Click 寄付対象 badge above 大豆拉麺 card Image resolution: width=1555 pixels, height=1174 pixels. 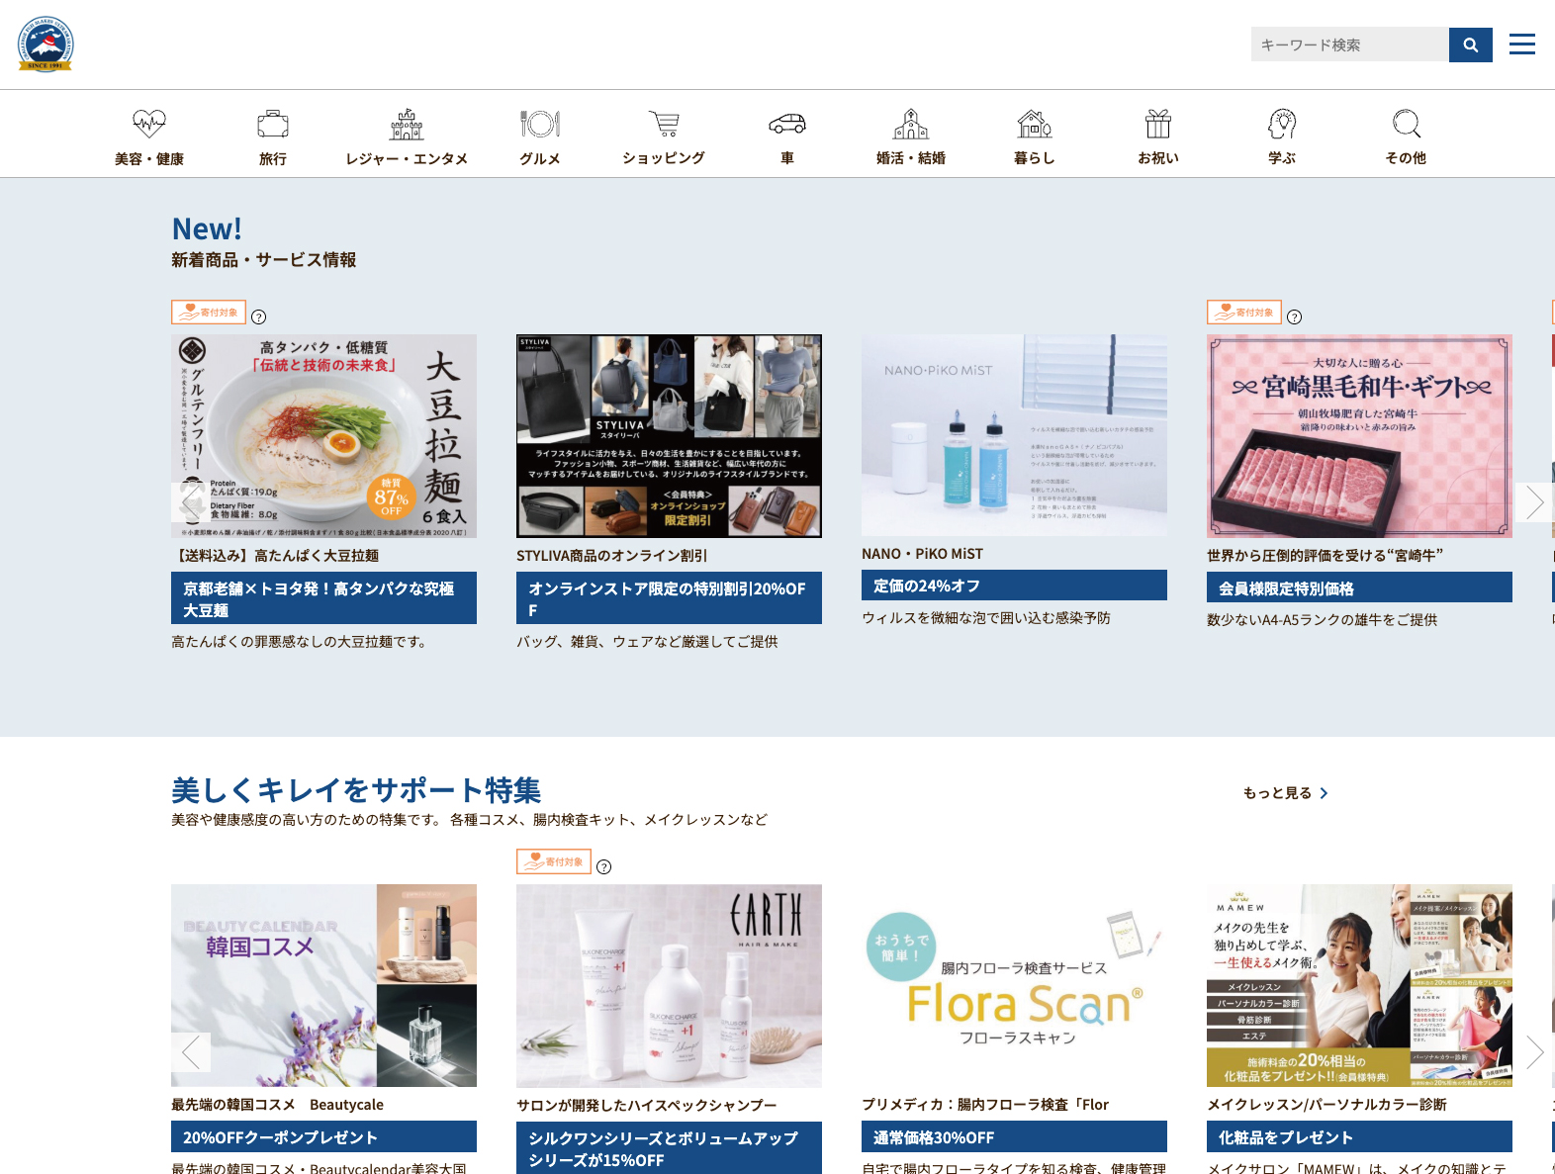point(209,313)
